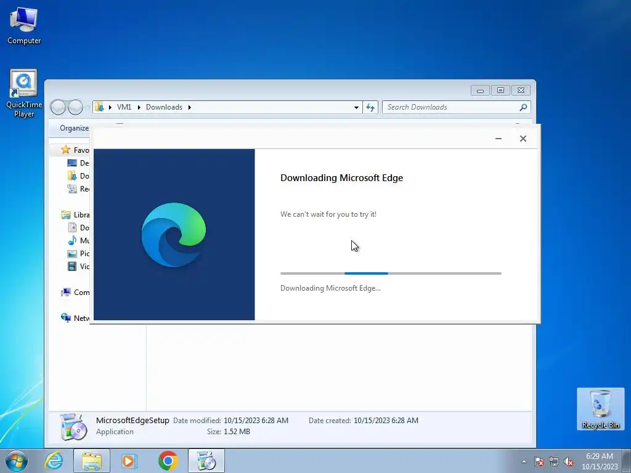The height and width of the screenshot is (473, 631).
Task: Maximize the Explorer Downloads window
Action: coord(500,91)
